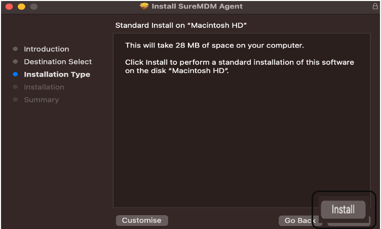The image size is (381, 229).
Task: Click the bullet beside Destination Select
Action: (15, 61)
